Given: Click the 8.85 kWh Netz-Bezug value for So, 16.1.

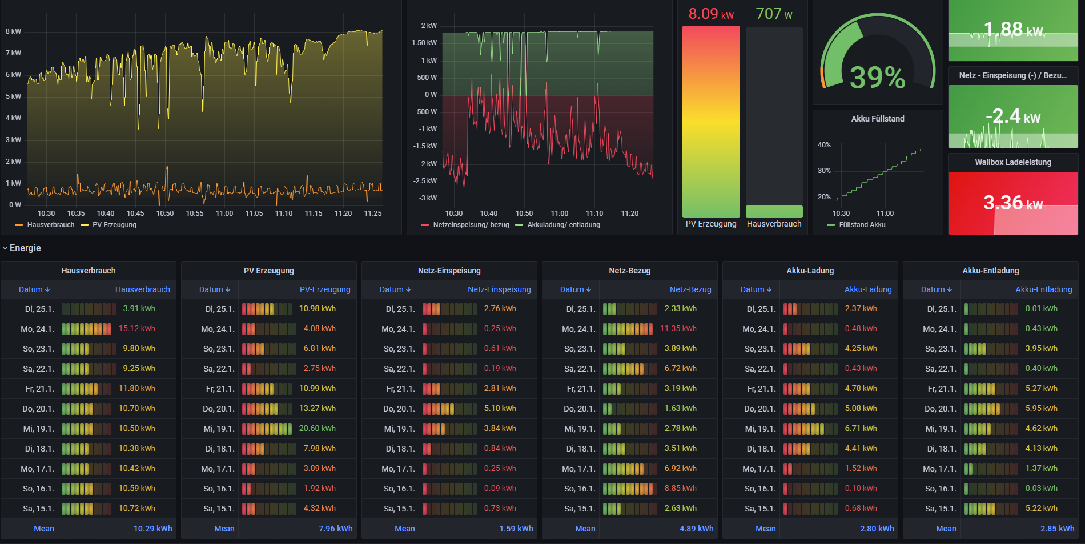Looking at the screenshot, I should (681, 488).
